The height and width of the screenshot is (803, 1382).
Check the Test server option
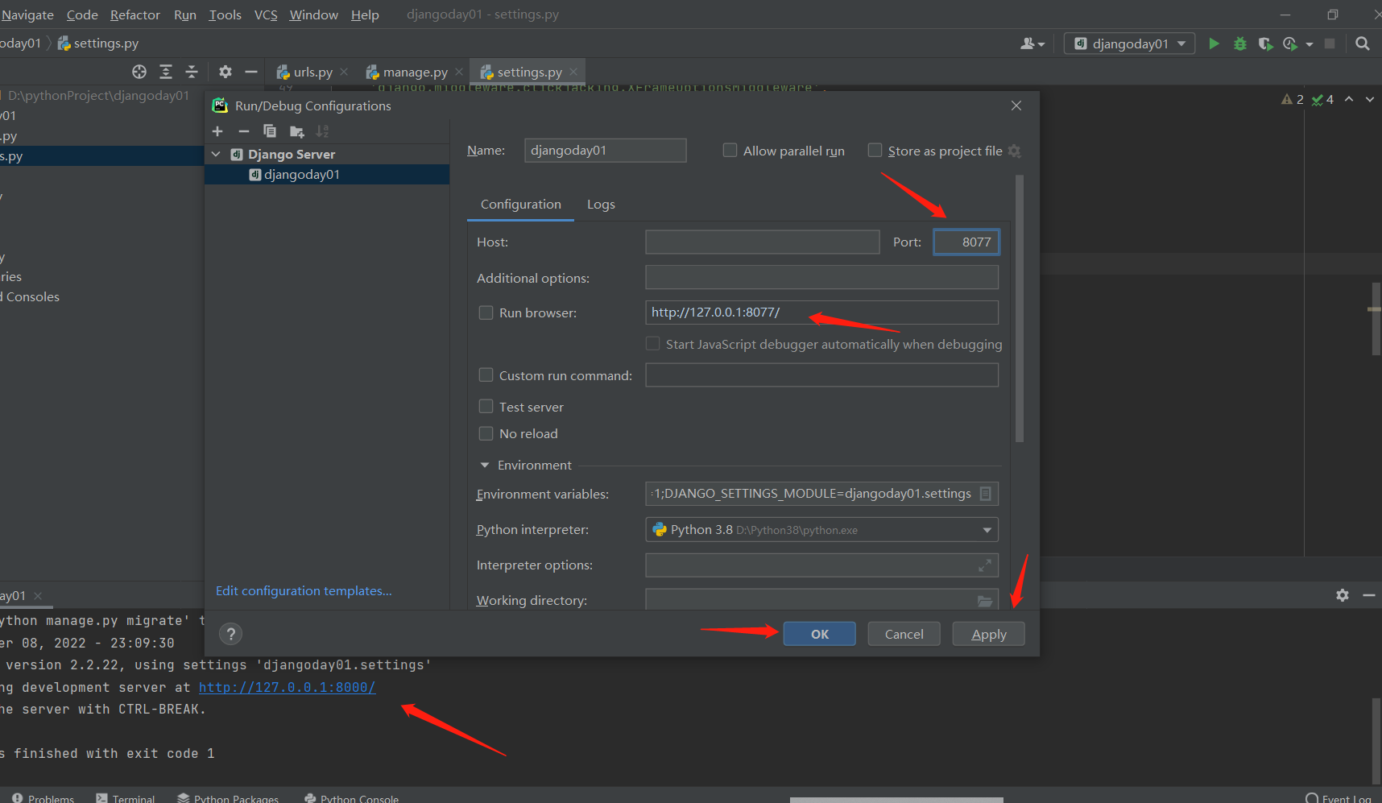click(486, 407)
